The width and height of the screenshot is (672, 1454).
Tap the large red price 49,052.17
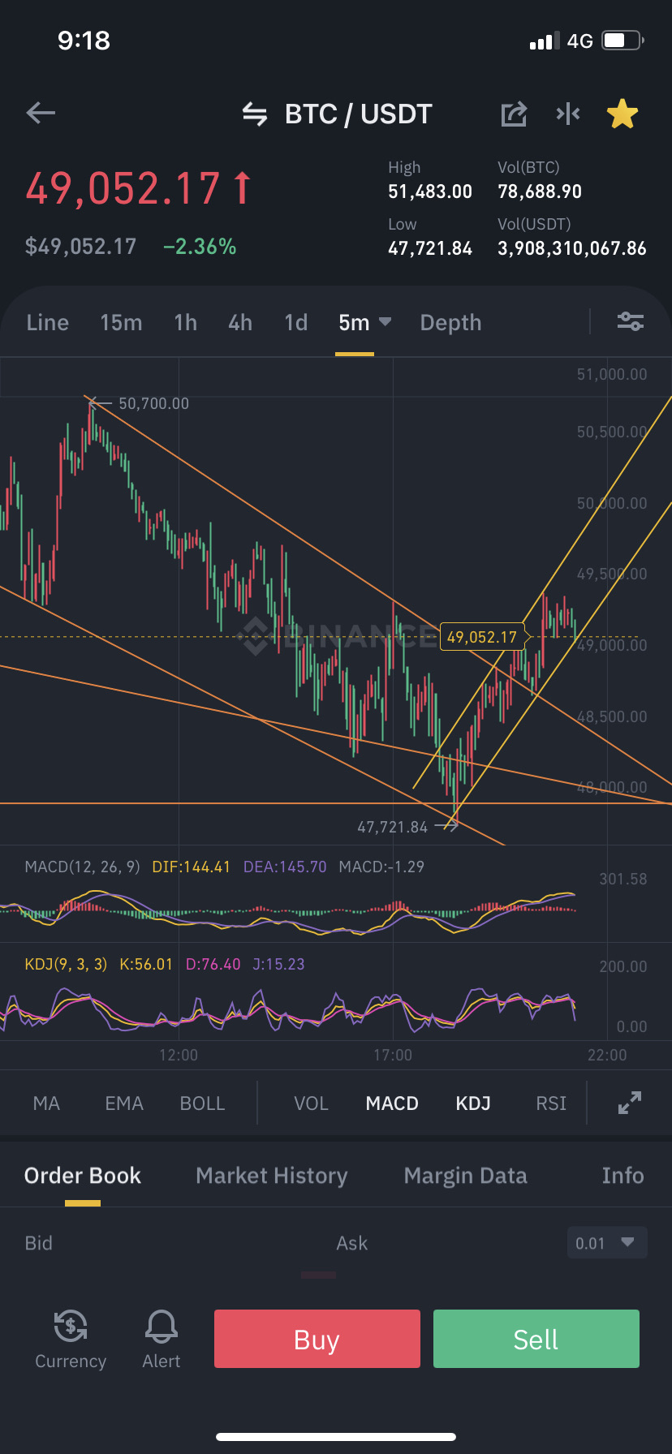pyautogui.click(x=123, y=188)
